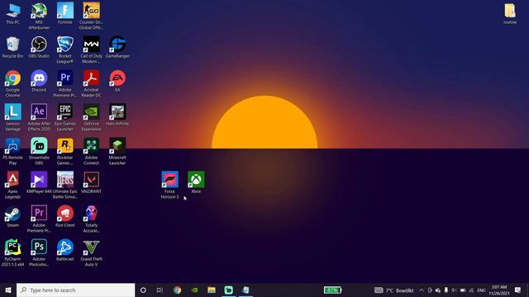Image resolution: width=529 pixels, height=297 pixels.
Task: Select the Rocket League shortcut
Action: (65, 49)
